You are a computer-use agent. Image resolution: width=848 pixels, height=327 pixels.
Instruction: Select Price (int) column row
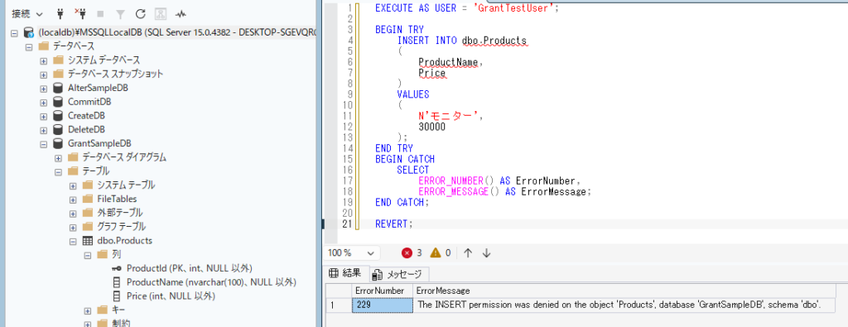pyautogui.click(x=171, y=296)
